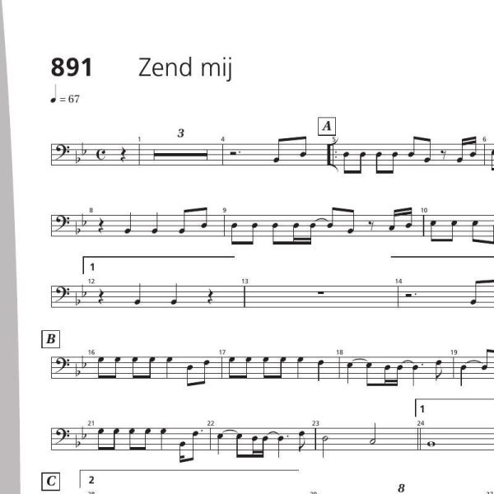Click the quarter note tempo marking 67
Image resolution: width=494 pixels, height=494 pixels.
click(x=65, y=95)
